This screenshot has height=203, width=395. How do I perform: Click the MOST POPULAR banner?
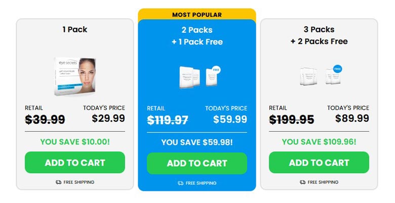[197, 15]
